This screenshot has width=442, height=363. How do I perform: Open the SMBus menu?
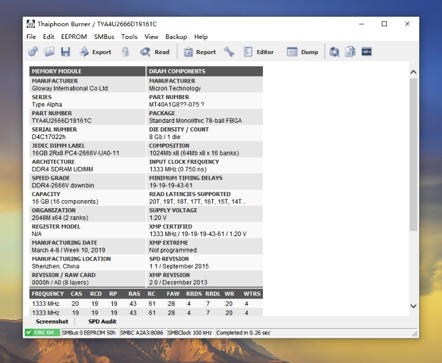104,37
